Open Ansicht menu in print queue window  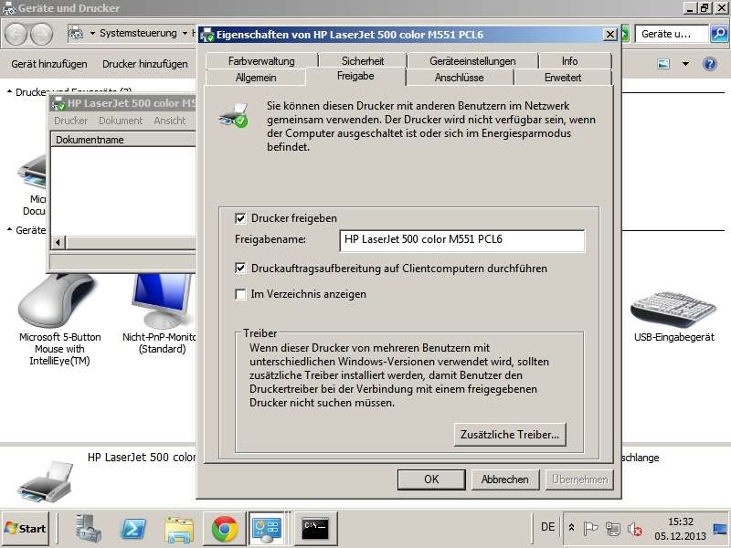click(170, 121)
